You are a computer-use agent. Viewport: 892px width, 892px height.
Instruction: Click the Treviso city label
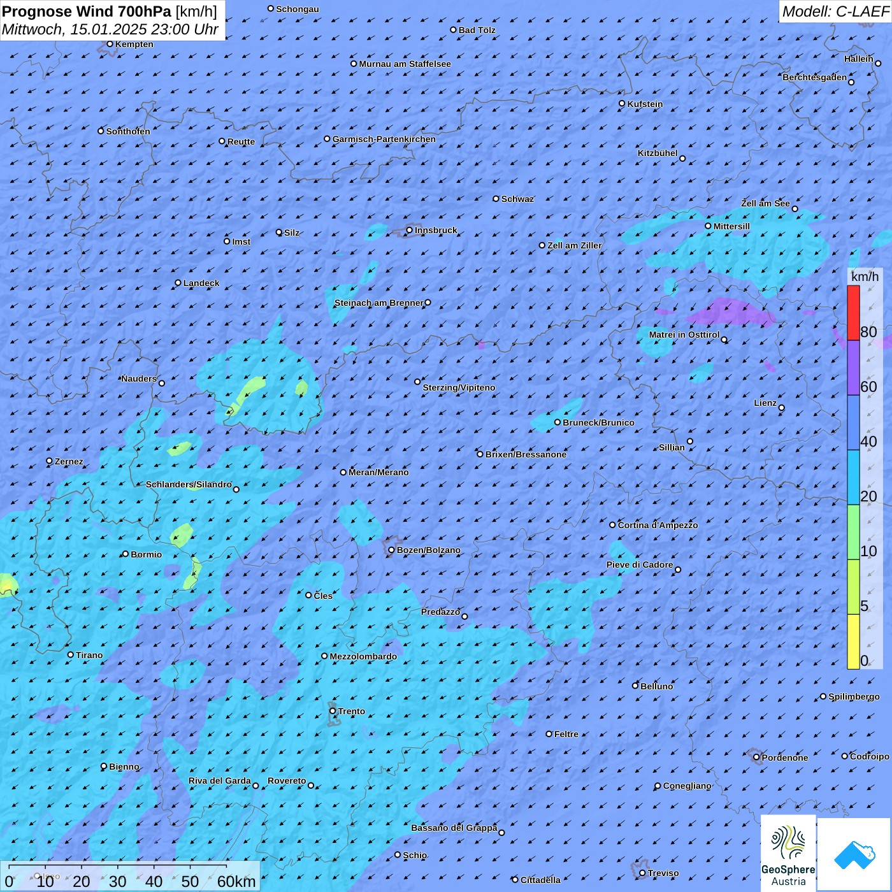point(663,873)
